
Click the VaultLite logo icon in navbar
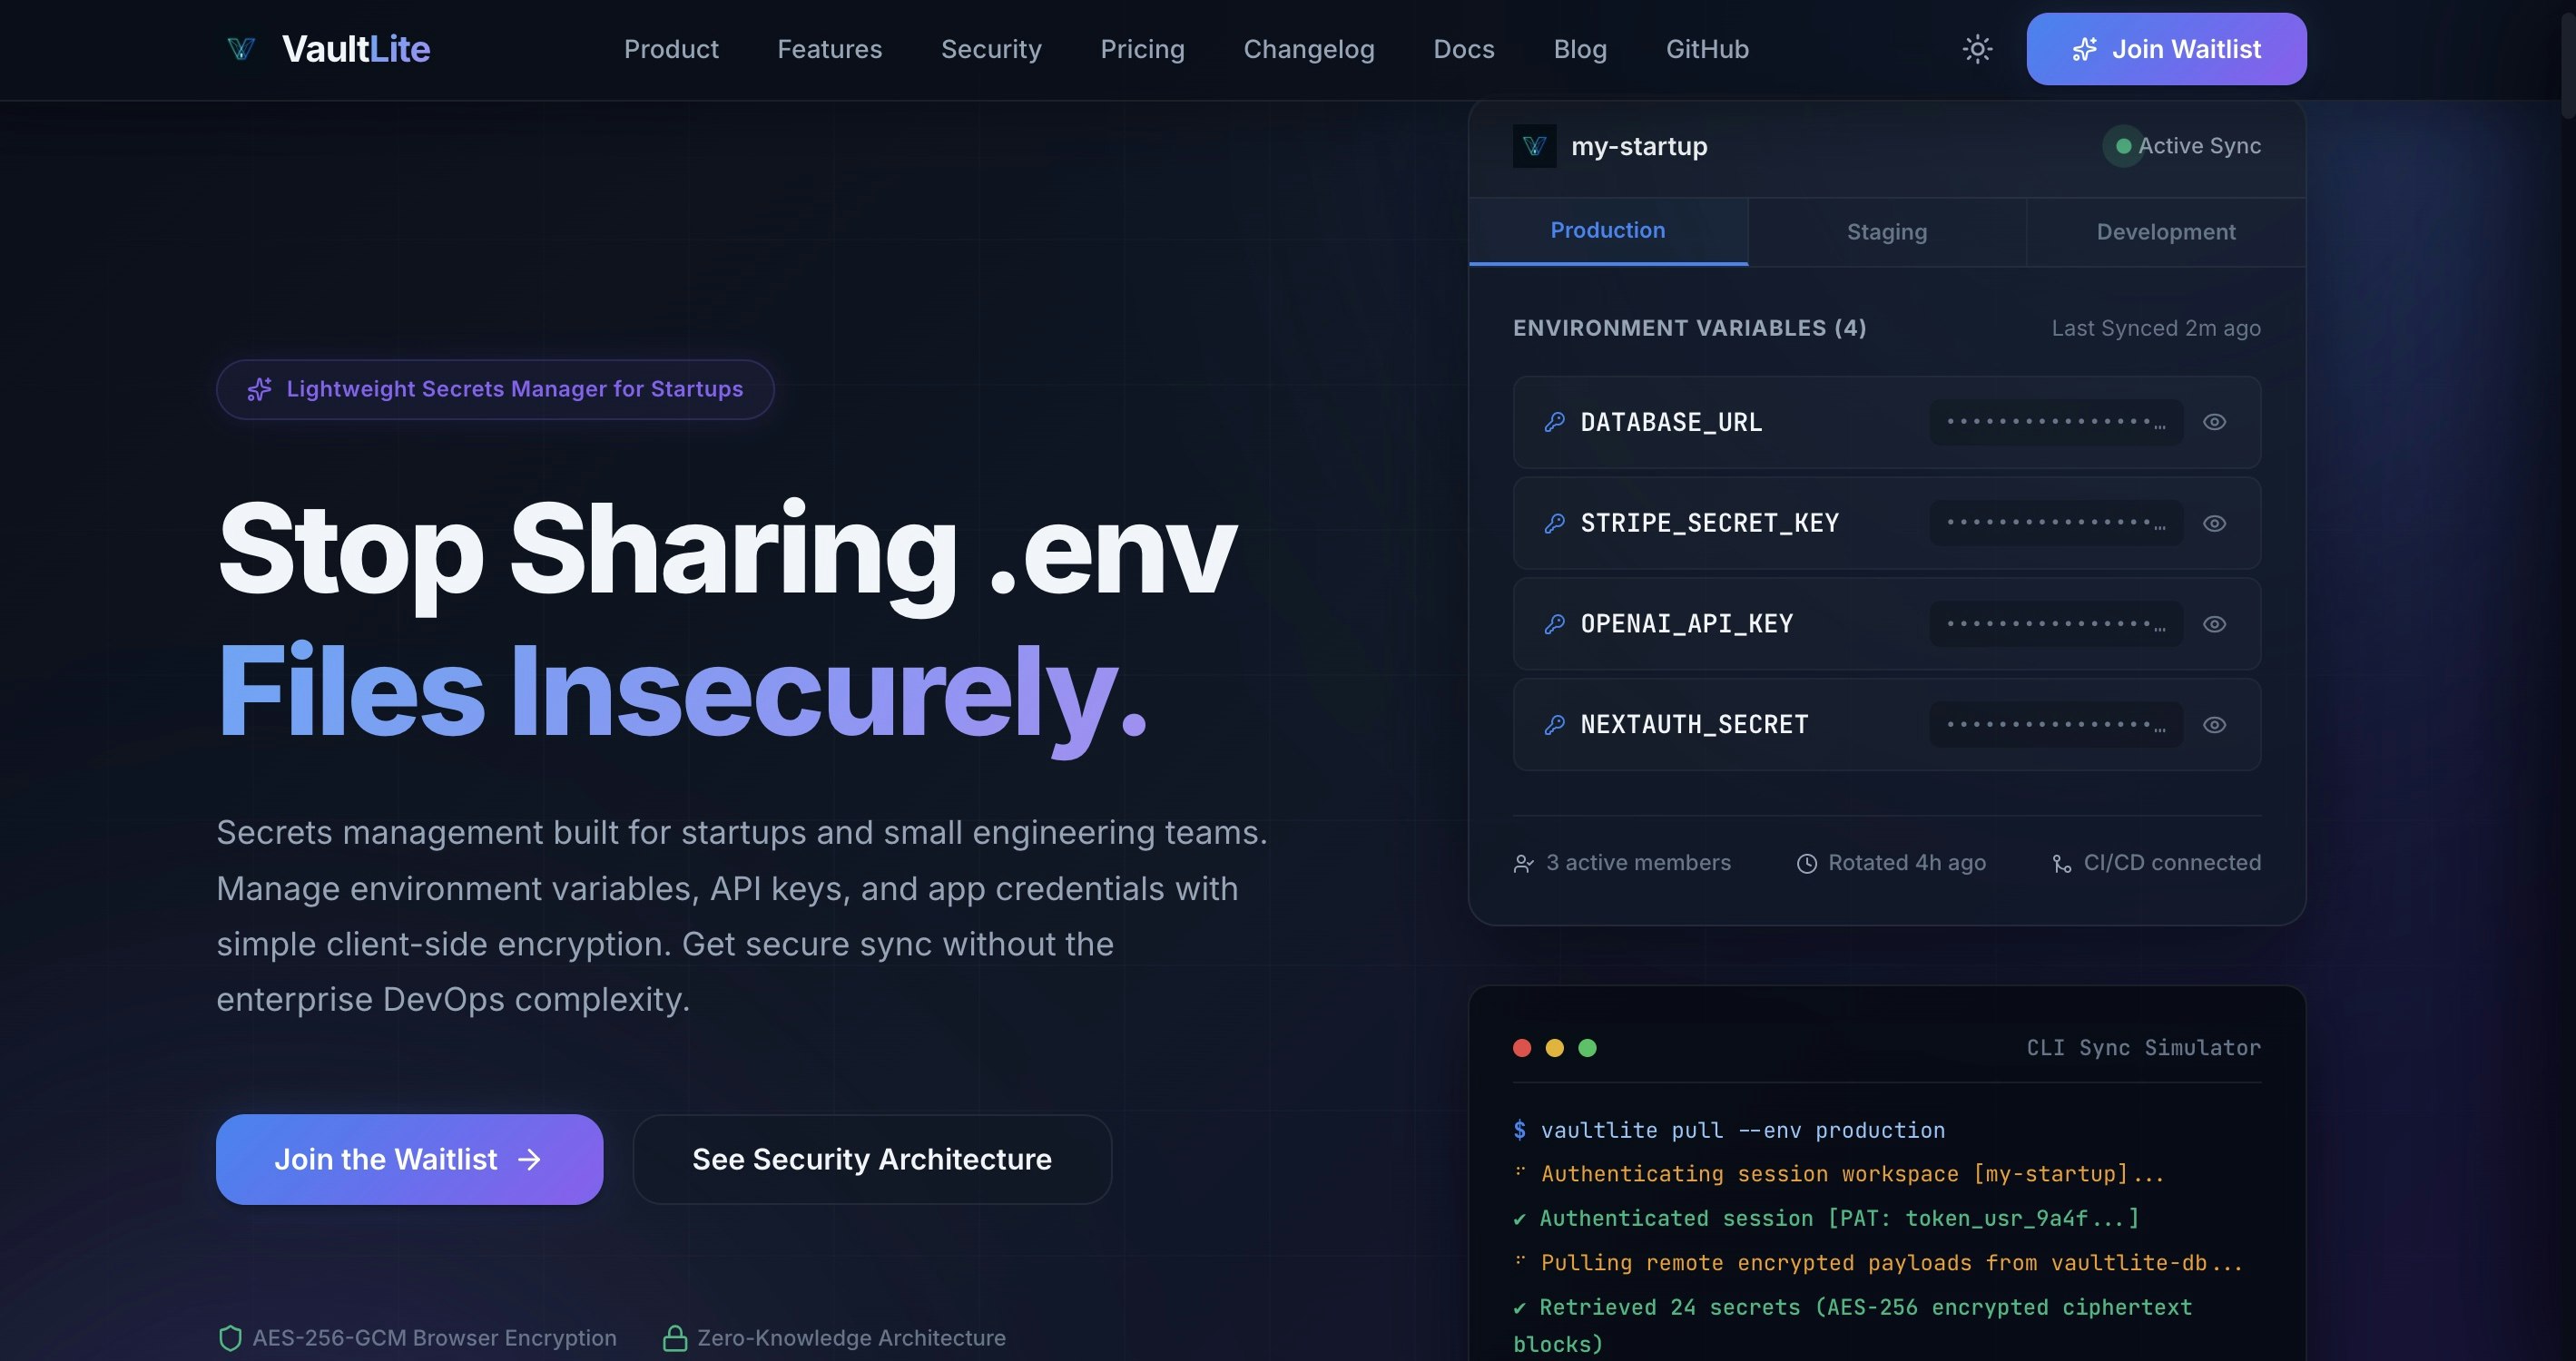[241, 49]
